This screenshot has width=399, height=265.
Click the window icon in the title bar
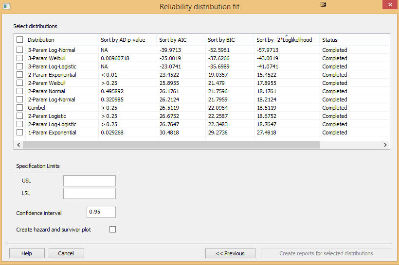[x=7, y=6]
